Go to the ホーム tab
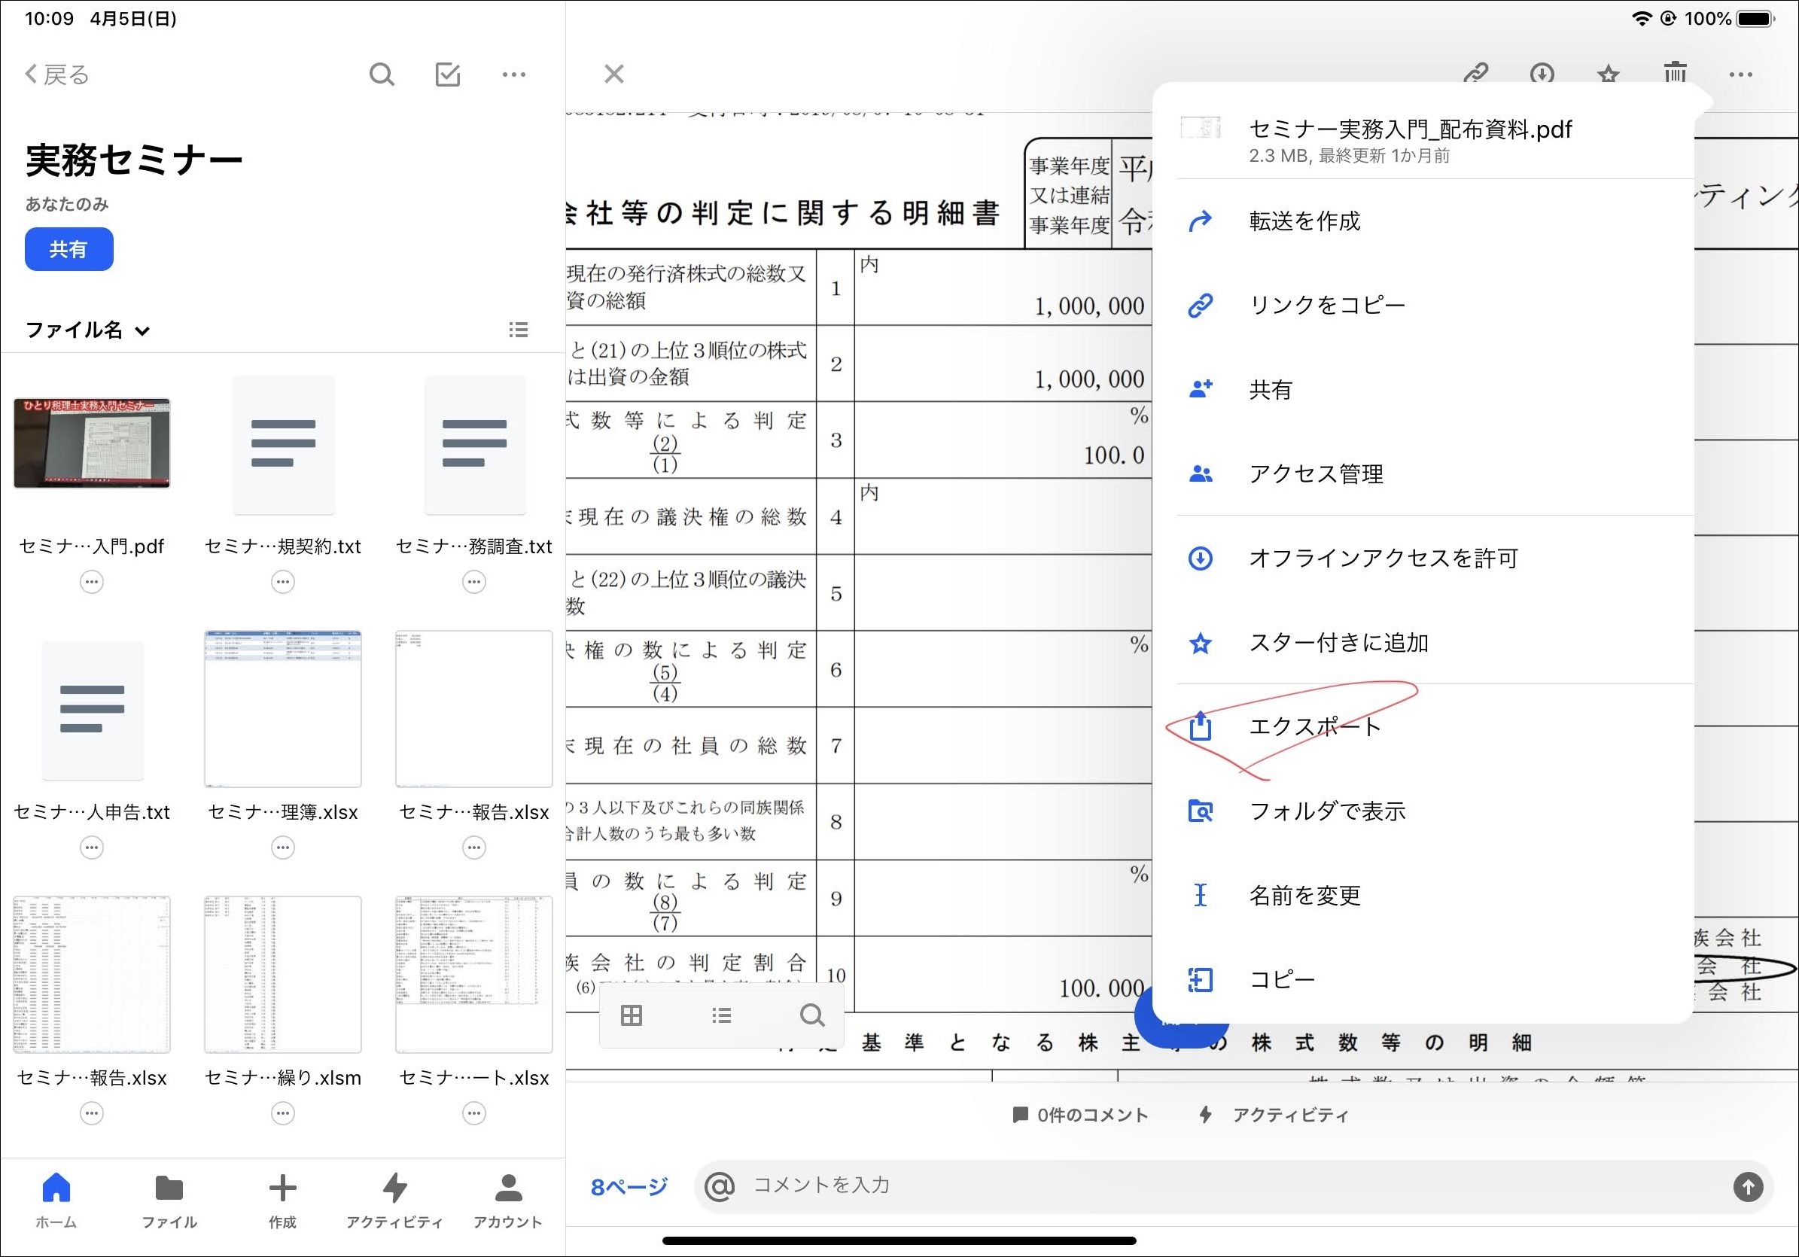 tap(56, 1201)
